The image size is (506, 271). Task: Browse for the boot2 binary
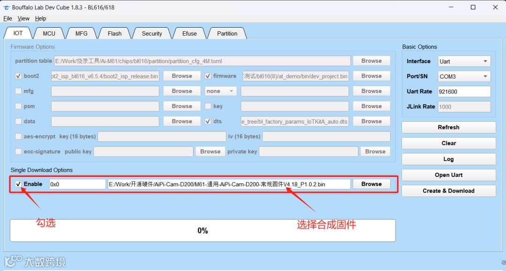click(182, 76)
